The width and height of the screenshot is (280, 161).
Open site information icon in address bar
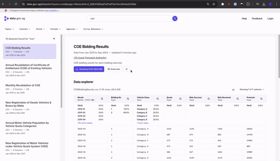[23, 4]
